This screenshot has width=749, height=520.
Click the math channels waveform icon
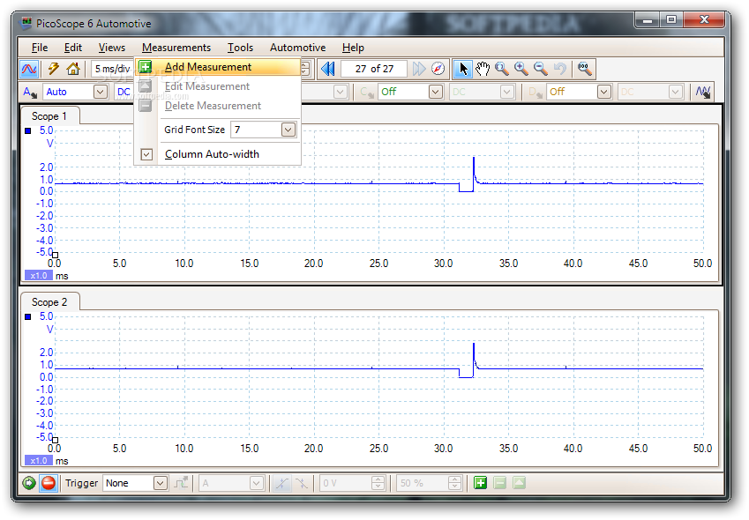point(702,92)
